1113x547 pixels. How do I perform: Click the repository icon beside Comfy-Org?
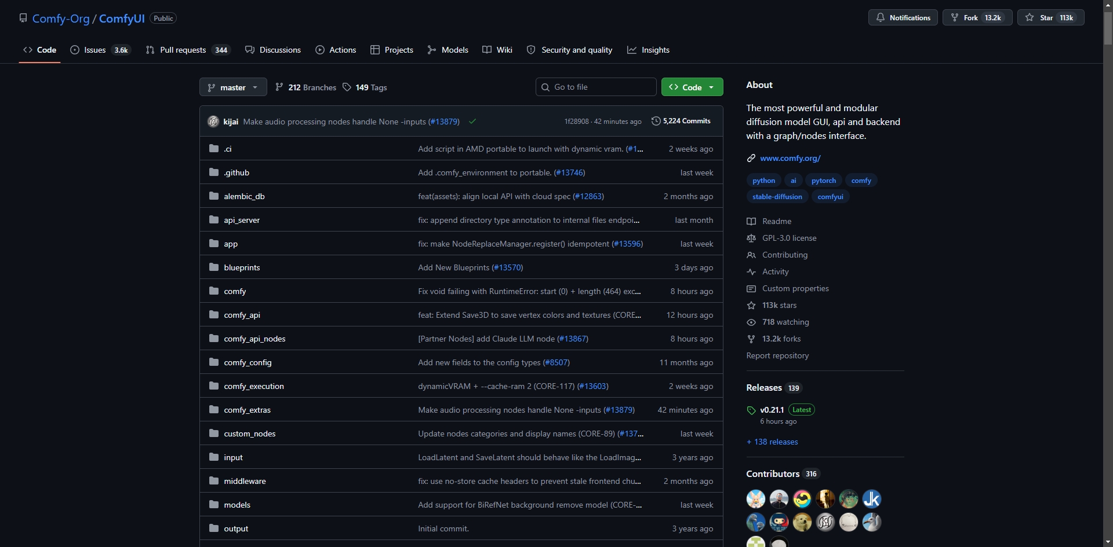[23, 18]
